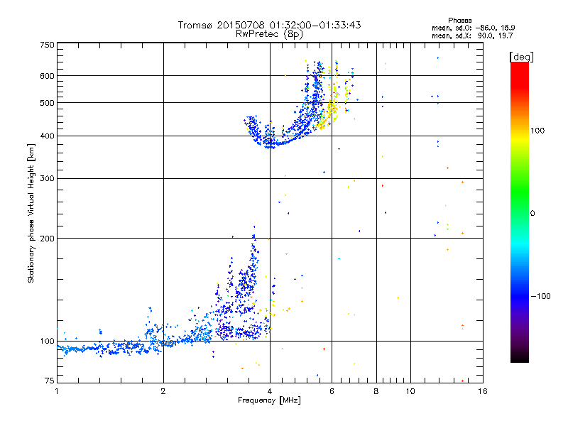This screenshot has height=426, width=568.
Task: Click the y-axis tick label '400'
Action: [x=47, y=136]
